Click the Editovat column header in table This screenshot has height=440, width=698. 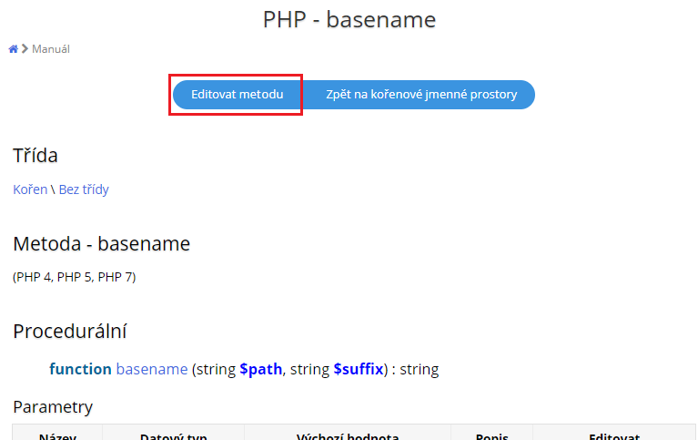coord(614,436)
